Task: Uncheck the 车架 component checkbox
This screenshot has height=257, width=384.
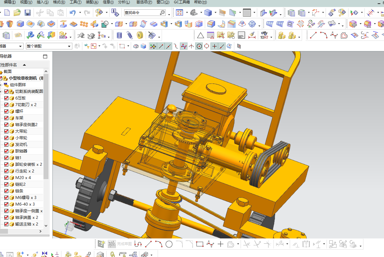Action: click(x=6, y=118)
